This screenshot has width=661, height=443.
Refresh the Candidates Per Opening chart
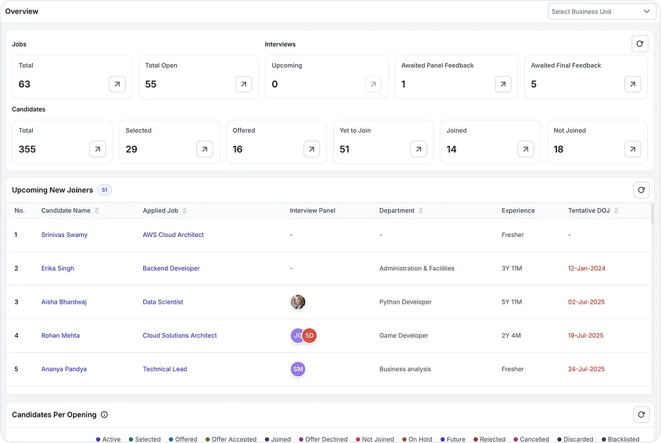click(641, 414)
